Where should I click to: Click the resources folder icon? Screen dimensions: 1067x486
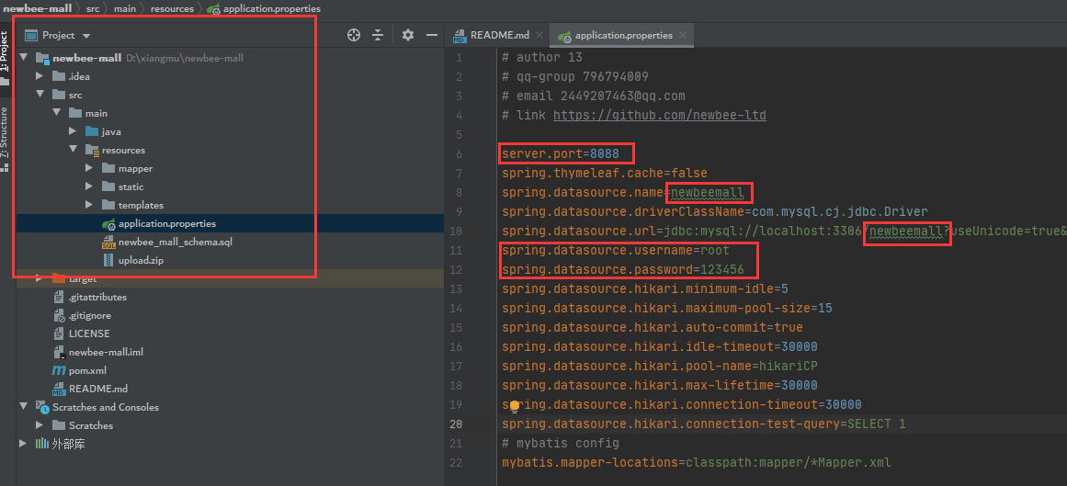[x=92, y=150]
